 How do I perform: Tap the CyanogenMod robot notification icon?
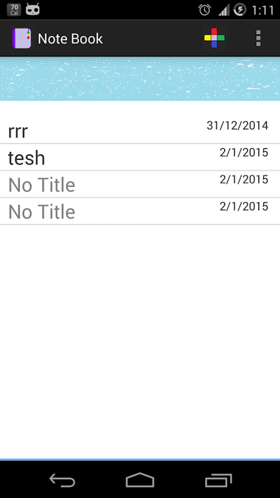[33, 9]
